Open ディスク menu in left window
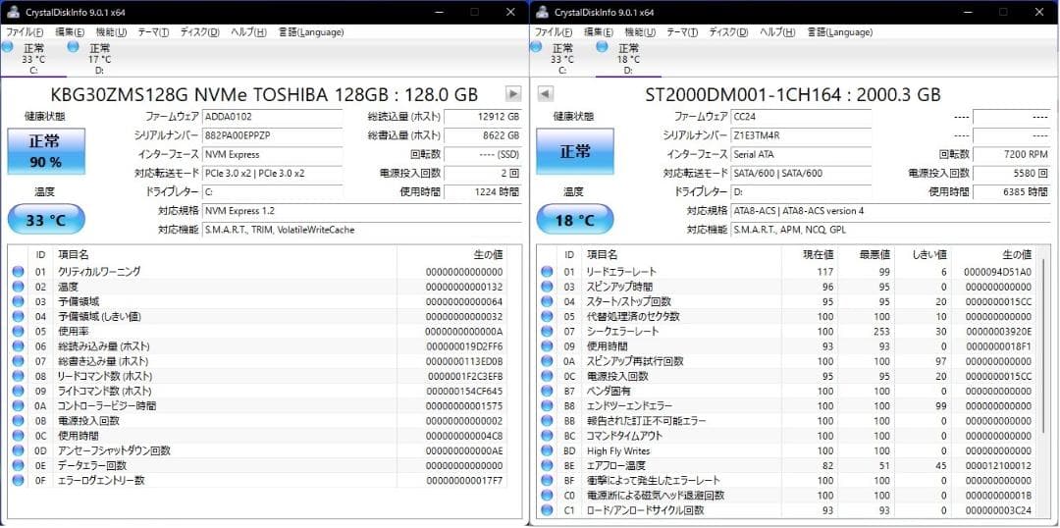The height and width of the screenshot is (528, 1060). (199, 31)
